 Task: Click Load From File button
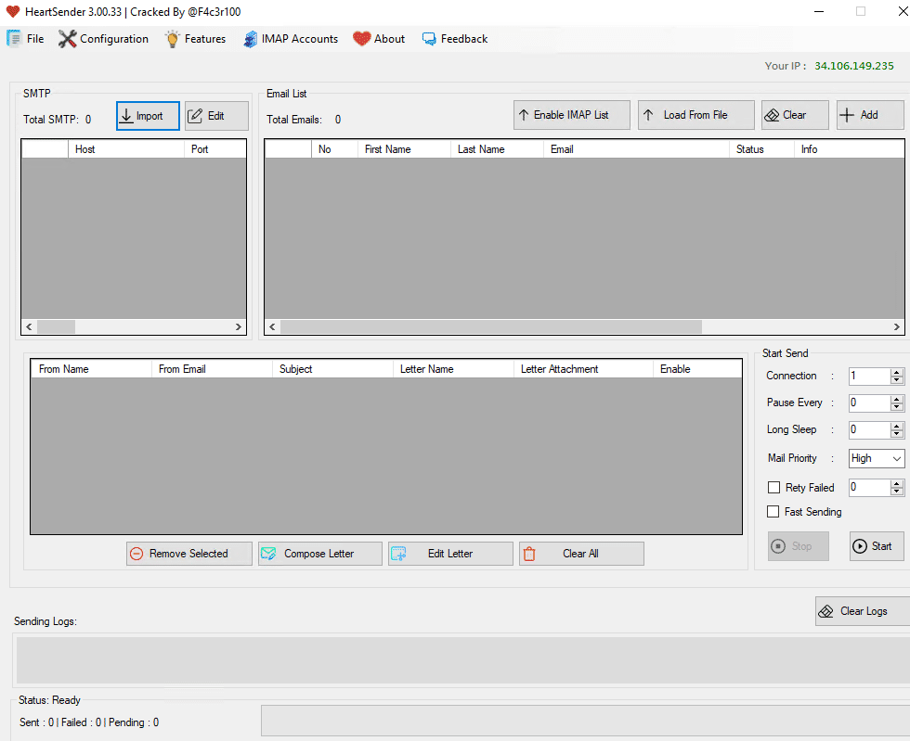pyautogui.click(x=695, y=115)
